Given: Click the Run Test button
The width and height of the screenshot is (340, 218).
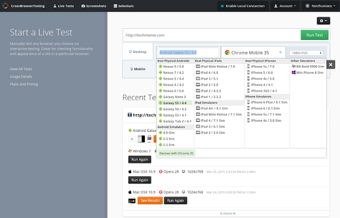Looking at the screenshot, I should (314, 35).
